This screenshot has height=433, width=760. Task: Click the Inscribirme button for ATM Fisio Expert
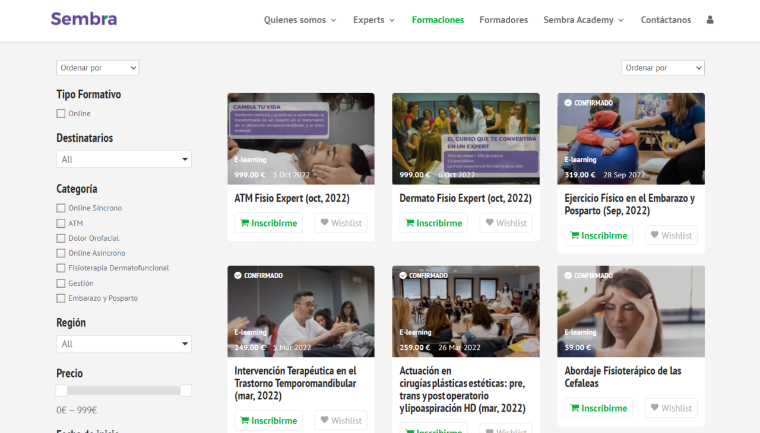click(x=268, y=222)
